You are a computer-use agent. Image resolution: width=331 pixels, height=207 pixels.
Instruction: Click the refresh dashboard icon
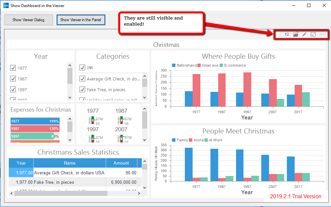(x=287, y=34)
